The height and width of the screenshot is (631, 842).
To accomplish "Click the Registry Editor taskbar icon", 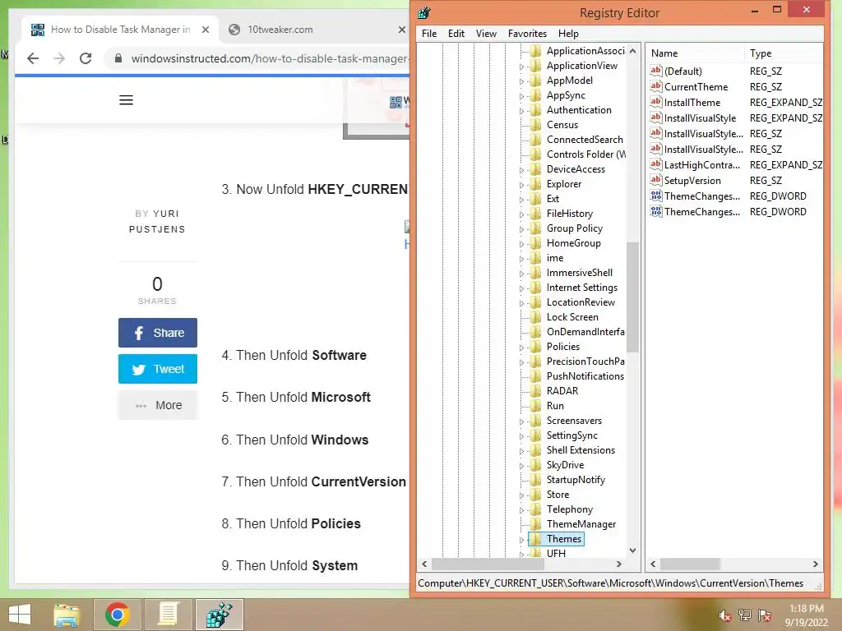I will (x=219, y=615).
